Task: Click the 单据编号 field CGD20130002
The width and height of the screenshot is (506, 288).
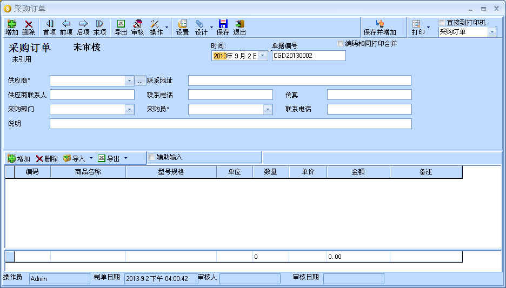Action: point(309,56)
